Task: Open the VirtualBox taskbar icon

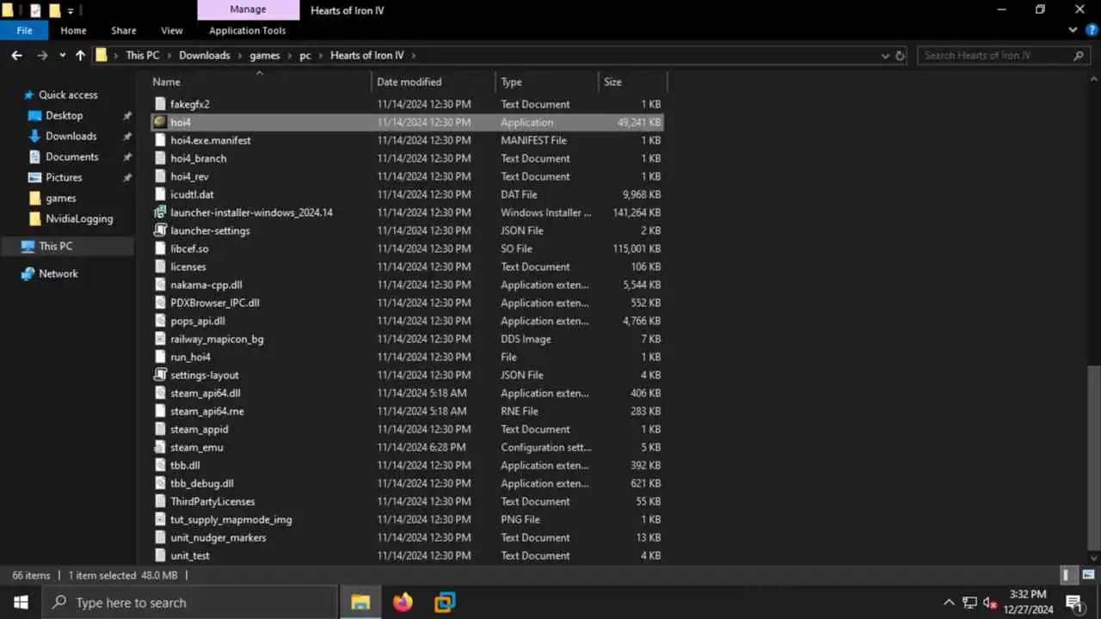Action: 445,603
